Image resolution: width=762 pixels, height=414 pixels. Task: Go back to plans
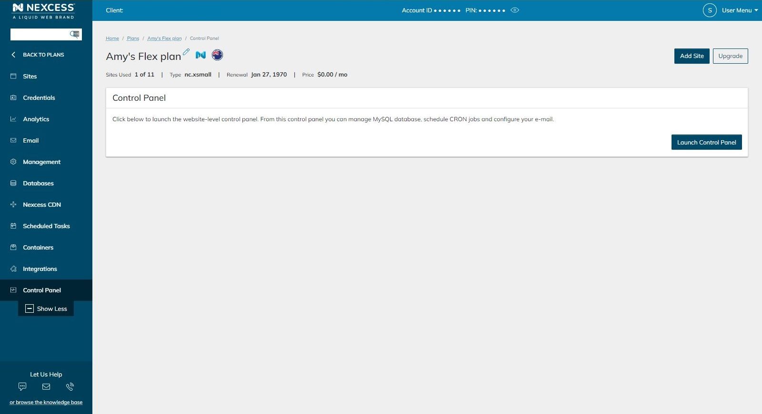pos(43,55)
